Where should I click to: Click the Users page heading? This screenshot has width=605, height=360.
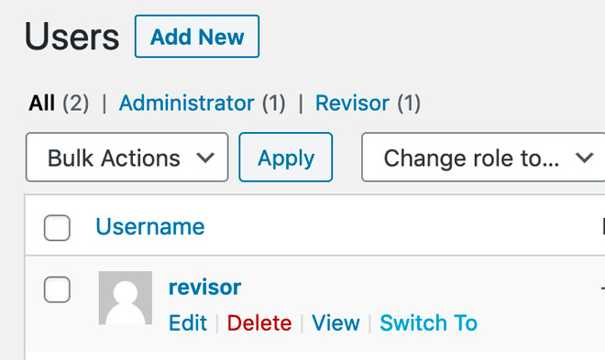click(x=72, y=37)
